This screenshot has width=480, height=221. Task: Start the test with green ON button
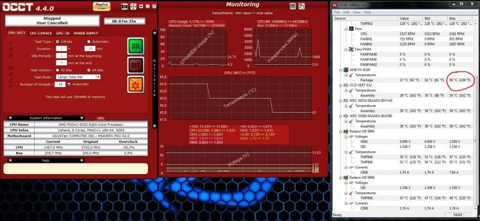coord(135,46)
